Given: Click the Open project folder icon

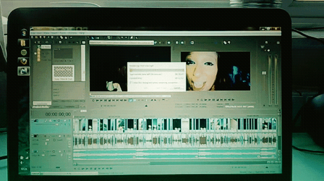Looking at the screenshot, I should pyautogui.click(x=36, y=38).
